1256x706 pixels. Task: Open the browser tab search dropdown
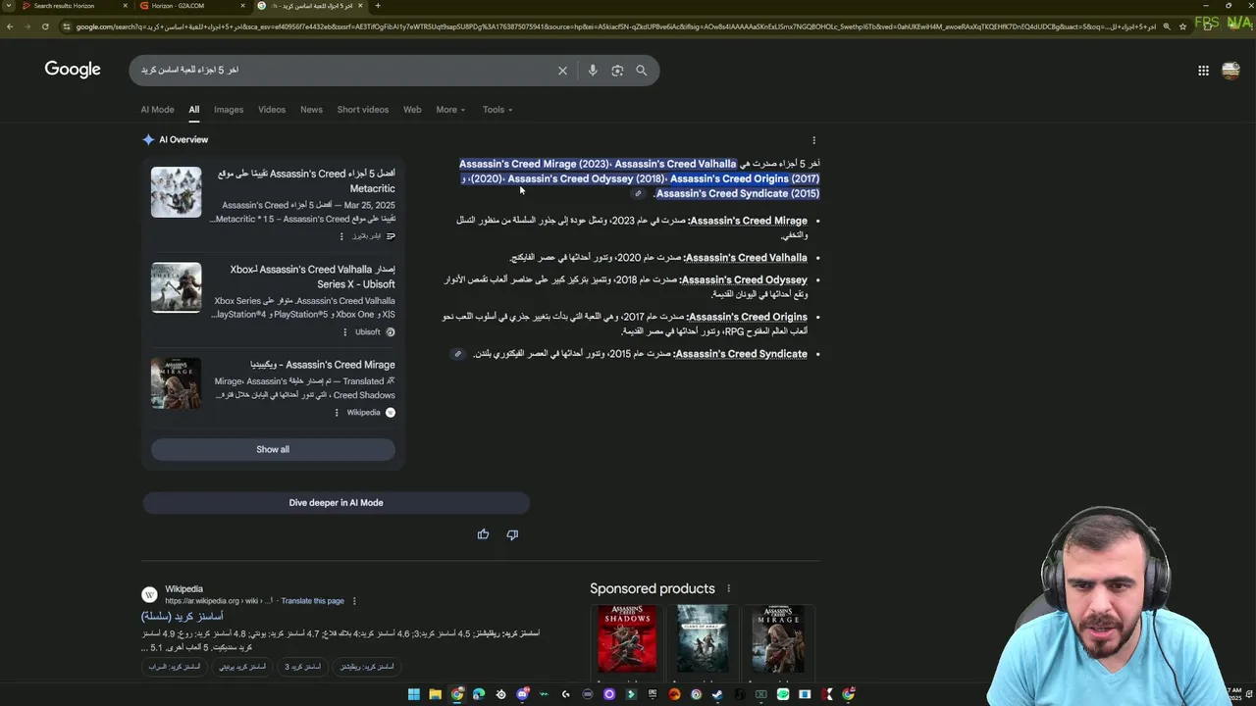10,6
